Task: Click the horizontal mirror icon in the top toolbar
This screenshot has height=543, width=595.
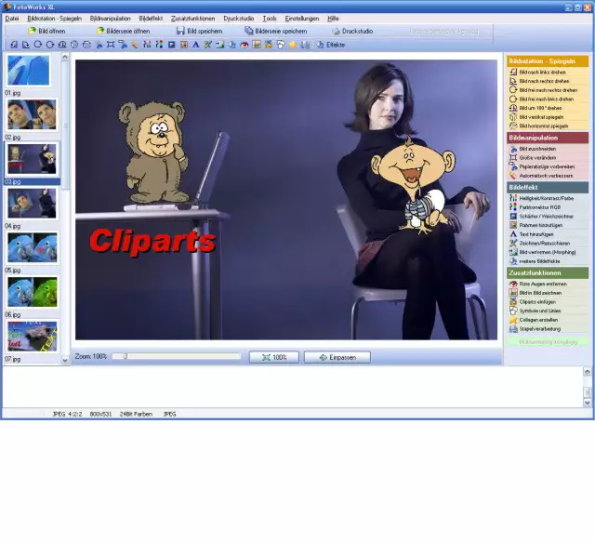Action: point(86,45)
